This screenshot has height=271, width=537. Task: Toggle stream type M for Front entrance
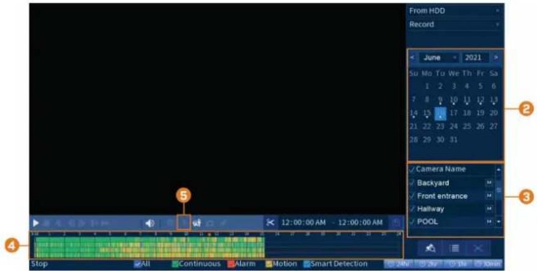489,196
